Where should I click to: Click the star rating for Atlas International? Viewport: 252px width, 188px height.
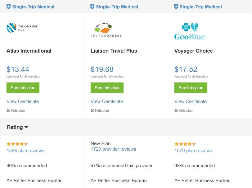17,144
